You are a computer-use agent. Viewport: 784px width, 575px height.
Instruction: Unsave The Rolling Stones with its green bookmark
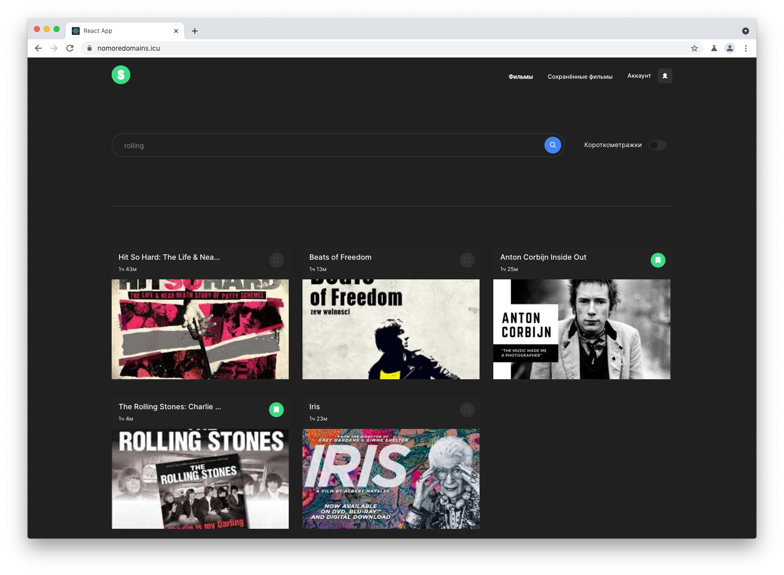tap(276, 410)
